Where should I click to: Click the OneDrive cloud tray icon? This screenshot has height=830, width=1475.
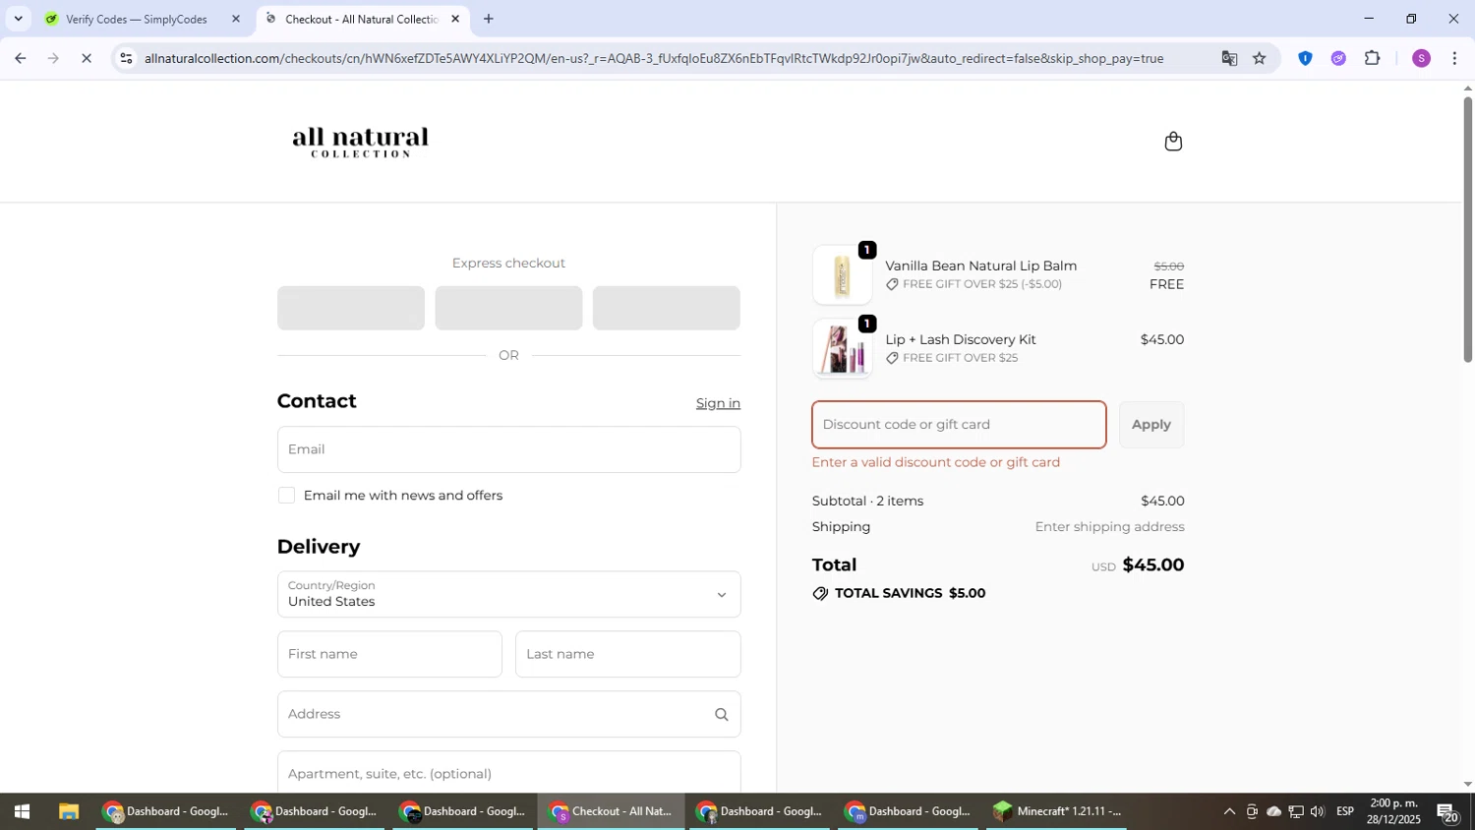coord(1273,812)
